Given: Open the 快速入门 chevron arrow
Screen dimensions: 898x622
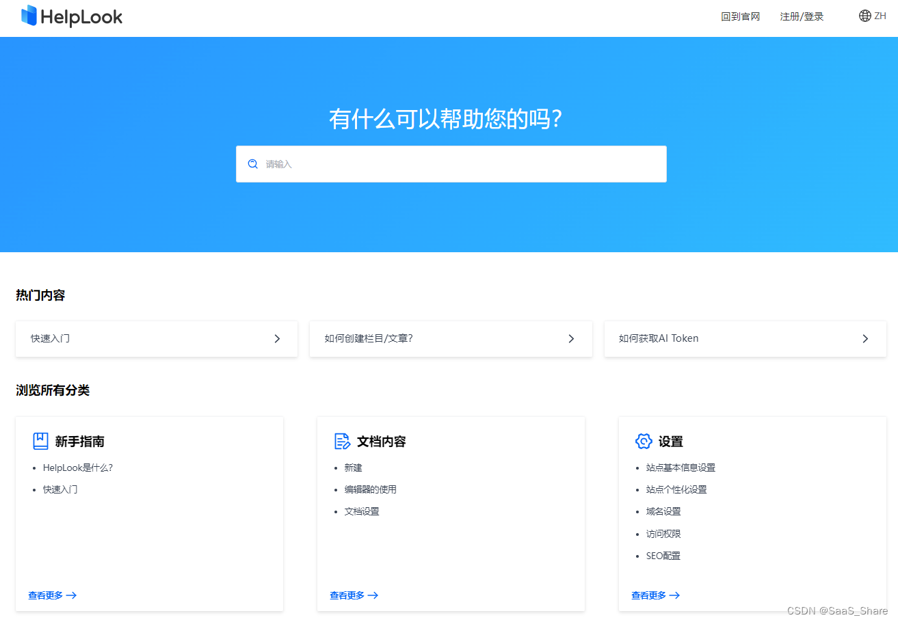Looking at the screenshot, I should (277, 338).
